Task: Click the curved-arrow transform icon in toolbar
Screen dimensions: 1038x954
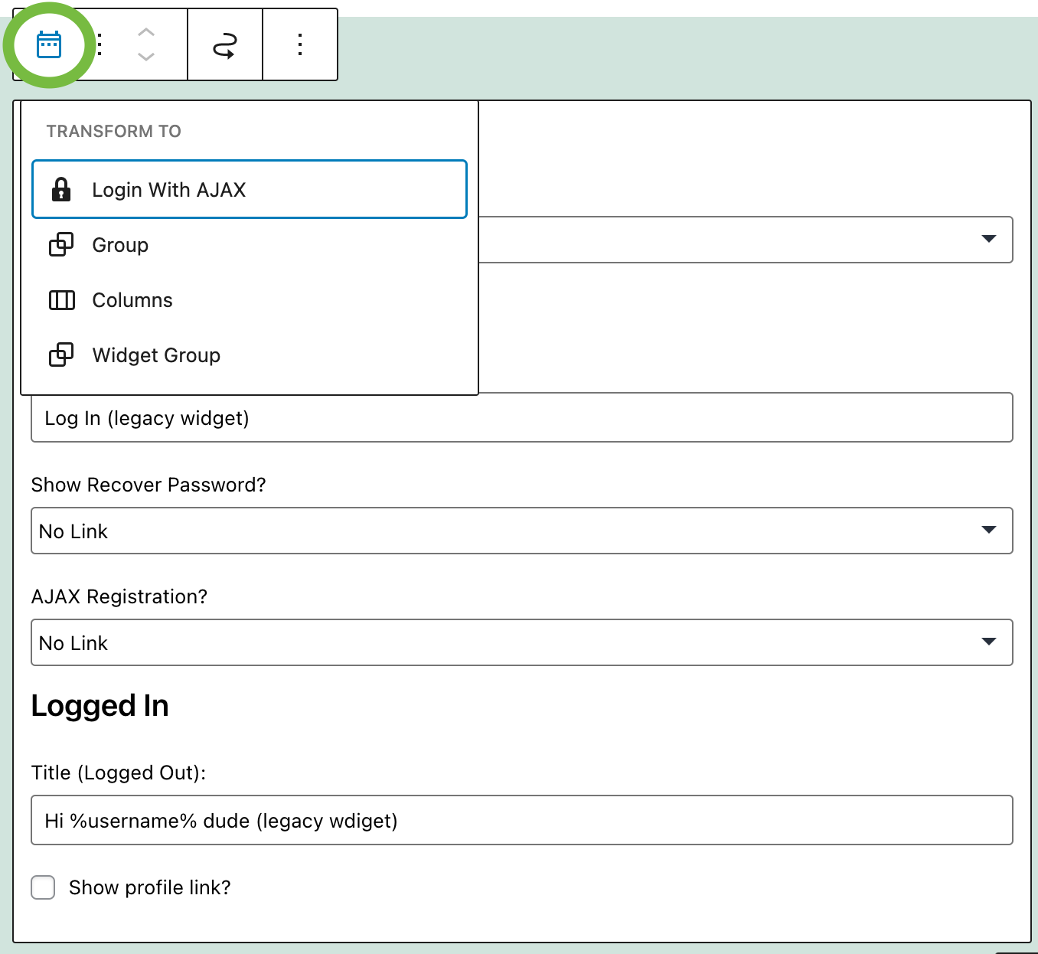Action: tap(225, 45)
